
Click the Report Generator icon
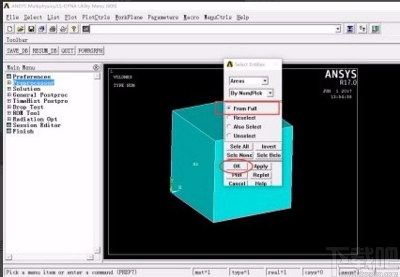pyautogui.click(x=64, y=29)
